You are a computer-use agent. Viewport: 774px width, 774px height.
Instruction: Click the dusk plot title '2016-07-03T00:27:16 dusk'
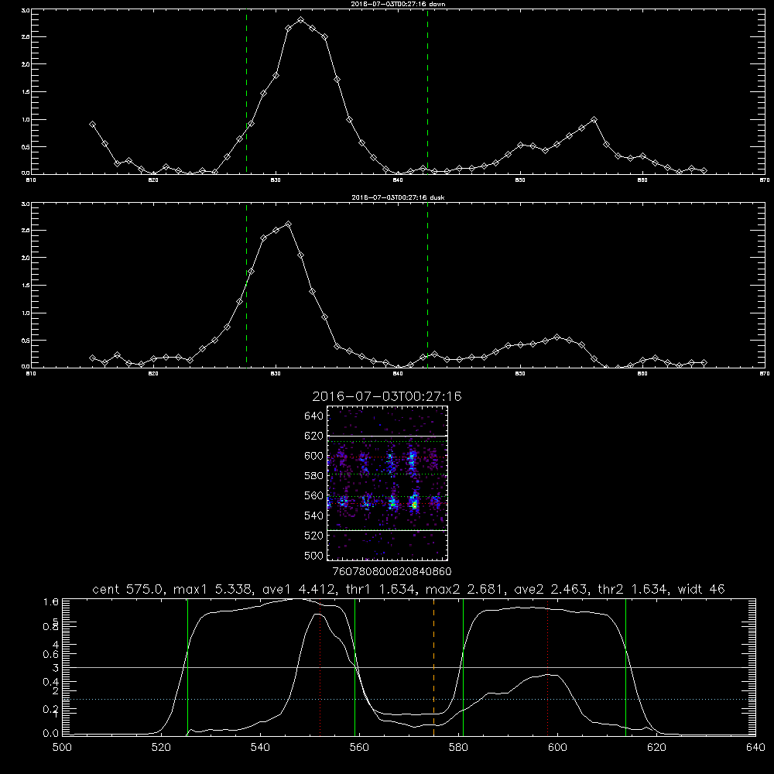[398, 197]
